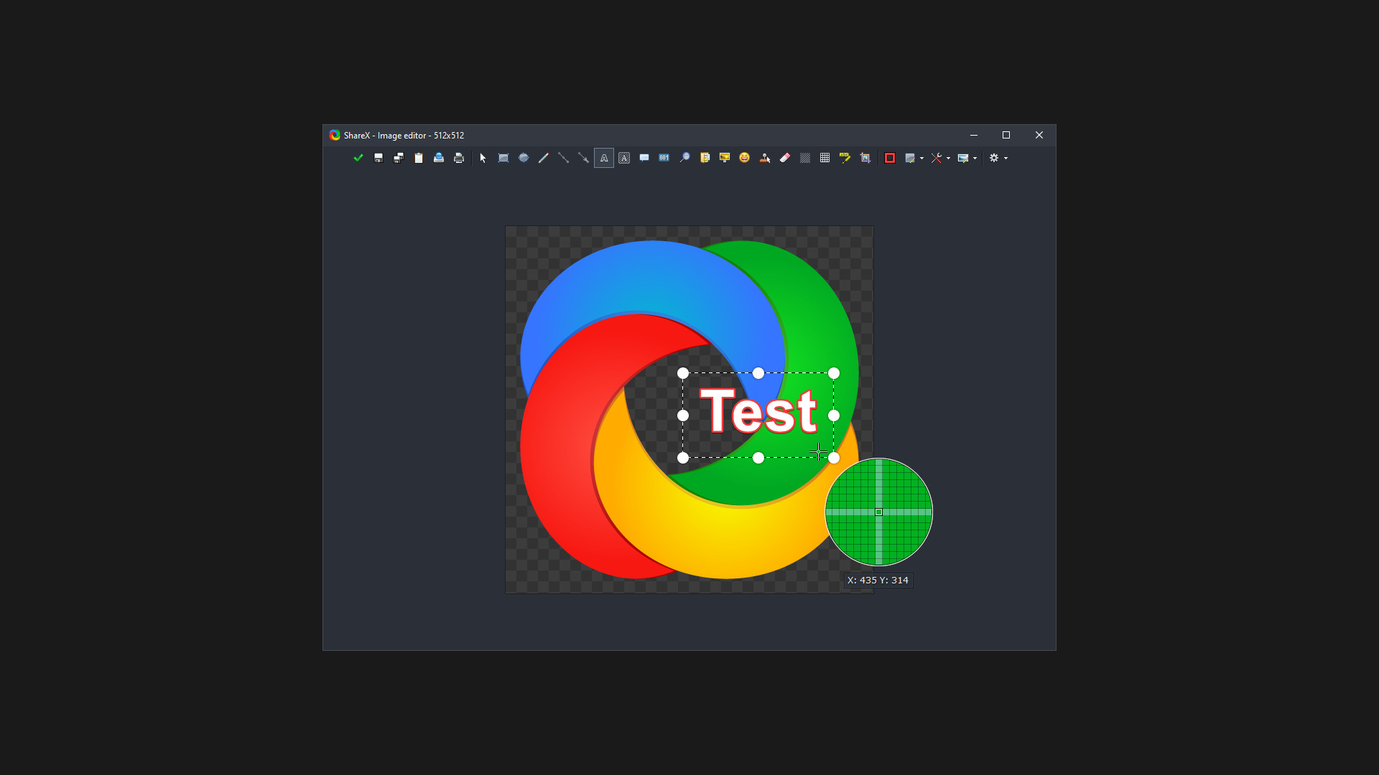This screenshot has height=775, width=1379.
Task: Open the Sticker emoji tool
Action: pyautogui.click(x=744, y=158)
